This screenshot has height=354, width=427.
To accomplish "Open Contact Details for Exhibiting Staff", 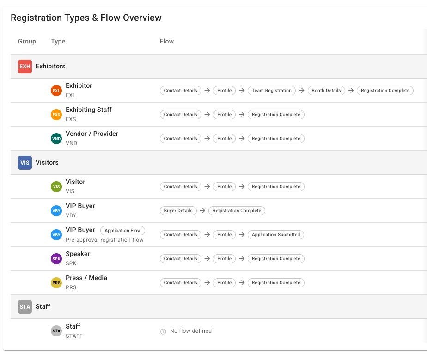I will pyautogui.click(x=181, y=114).
